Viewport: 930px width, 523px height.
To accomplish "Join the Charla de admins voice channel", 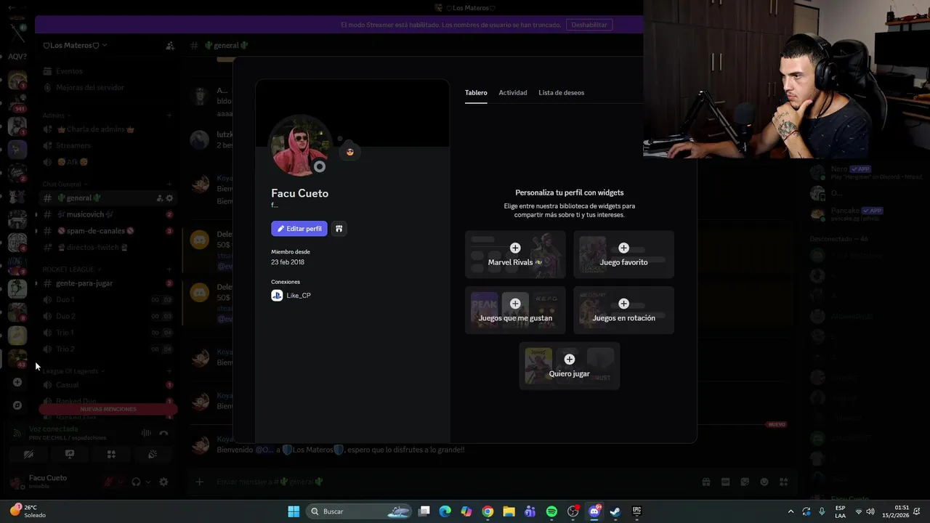I will pyautogui.click(x=94, y=129).
